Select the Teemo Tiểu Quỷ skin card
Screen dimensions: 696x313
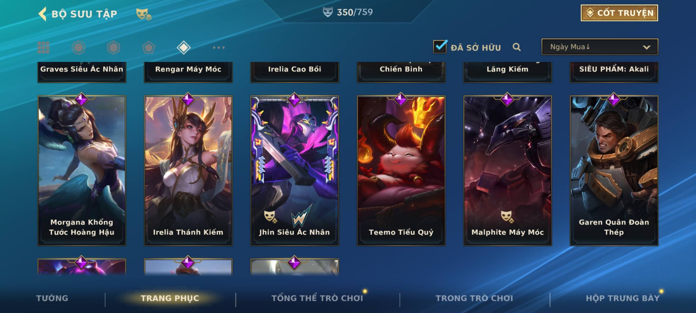coord(401,170)
